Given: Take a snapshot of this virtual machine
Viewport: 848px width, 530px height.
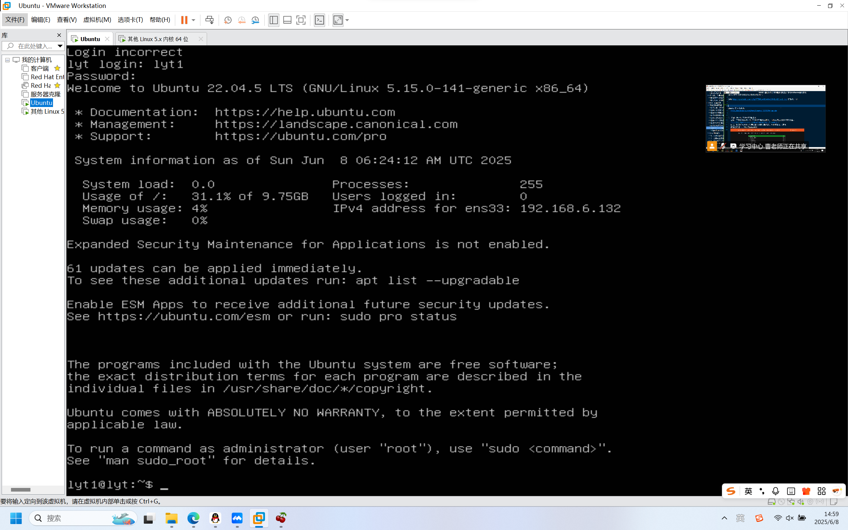Looking at the screenshot, I should [228, 20].
